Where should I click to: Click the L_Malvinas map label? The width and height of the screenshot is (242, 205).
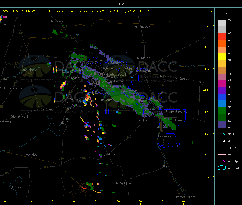point(106,100)
